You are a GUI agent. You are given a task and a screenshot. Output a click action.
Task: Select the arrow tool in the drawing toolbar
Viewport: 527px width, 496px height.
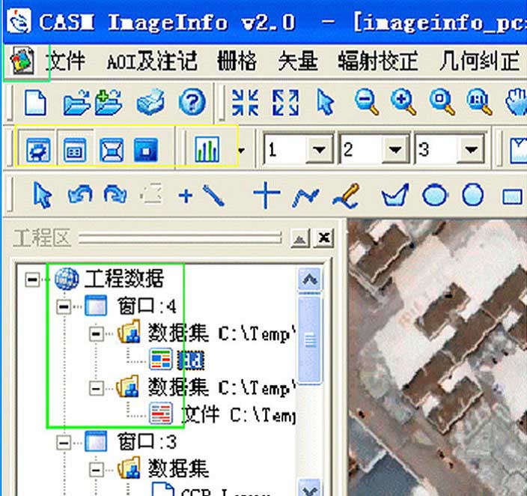tap(43, 195)
